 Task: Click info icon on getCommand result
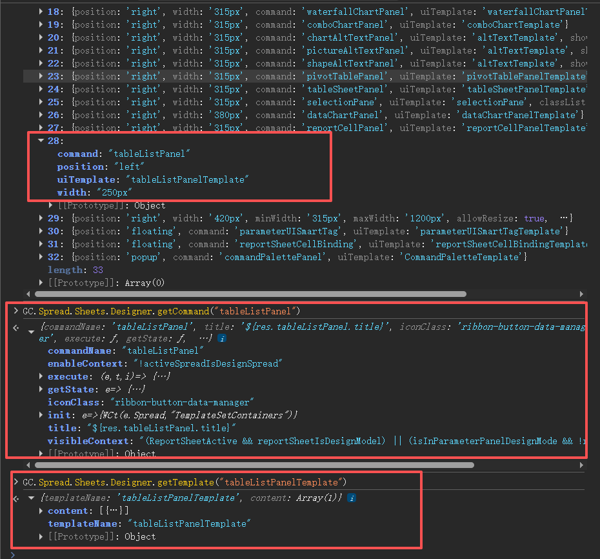point(222,338)
